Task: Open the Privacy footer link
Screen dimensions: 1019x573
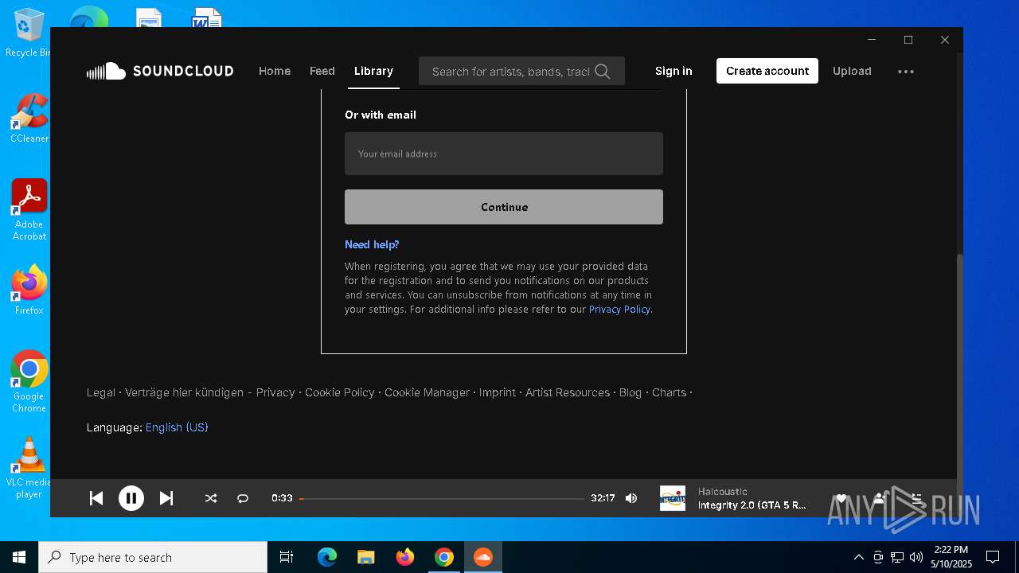Action: coord(275,392)
